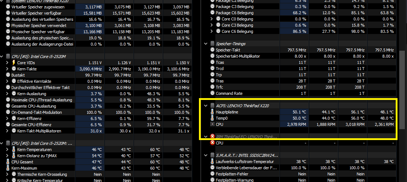Image resolution: width=407 pixels, height=182 pixels.
Task: Click the thermometer icon for Kern-Maximum
Action: pyautogui.click(x=8, y=168)
